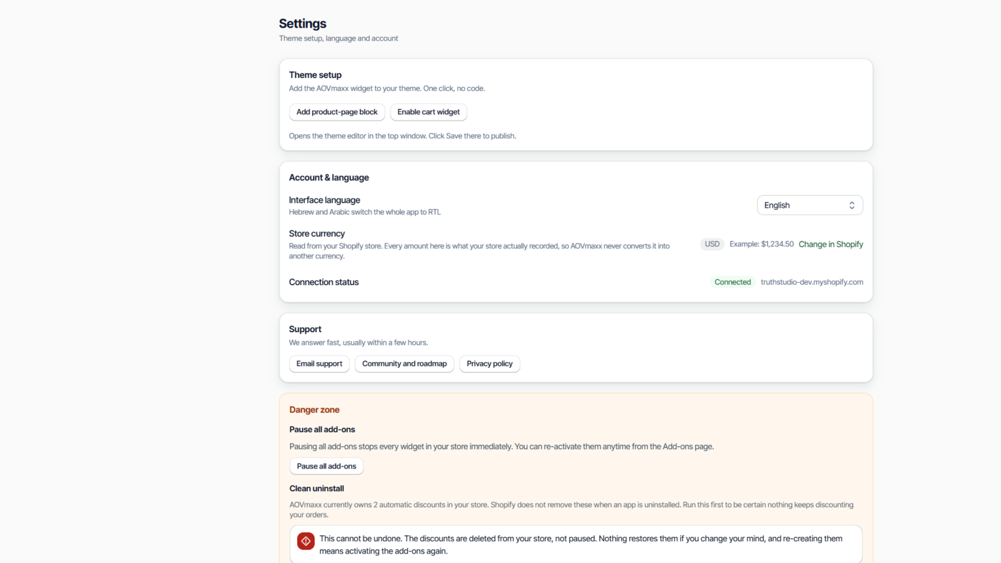Click the Account & language heading
Viewport: 1001px width, 563px height.
pos(329,178)
